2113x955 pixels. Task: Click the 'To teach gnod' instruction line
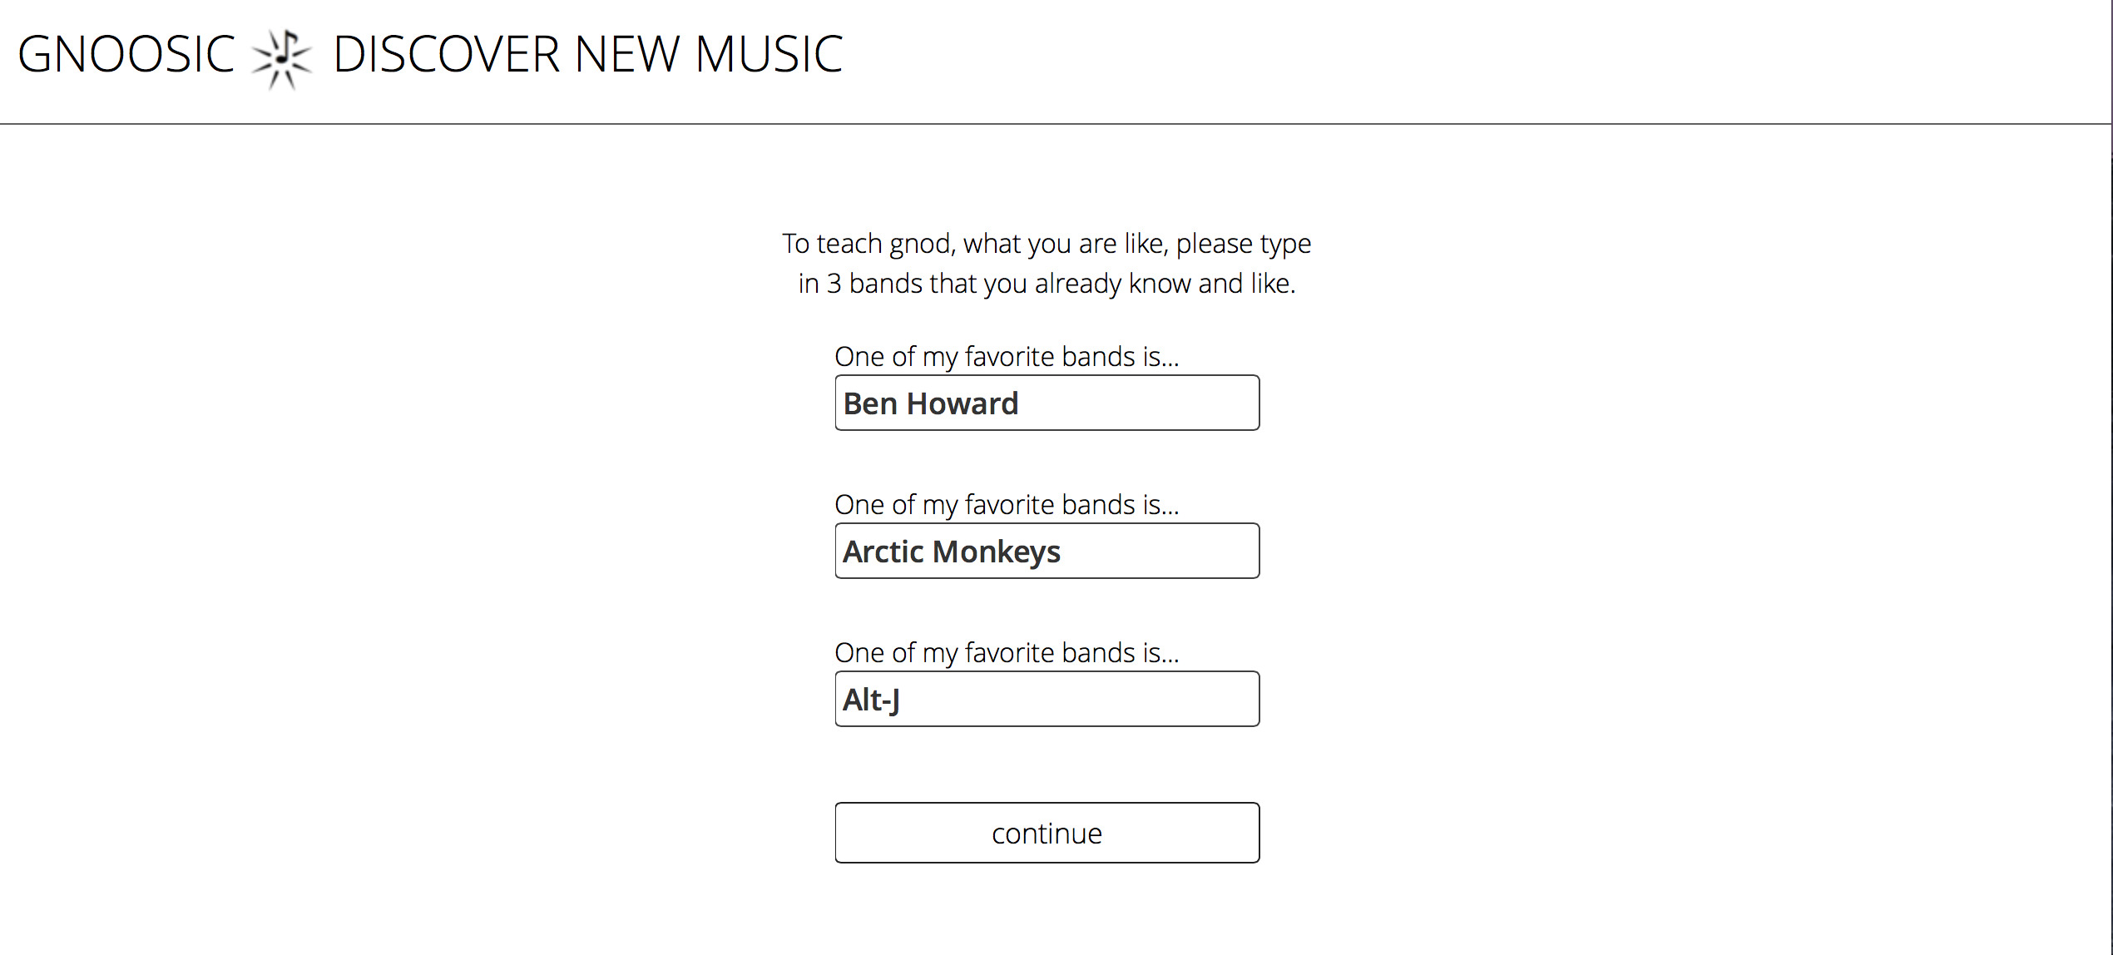[1047, 244]
